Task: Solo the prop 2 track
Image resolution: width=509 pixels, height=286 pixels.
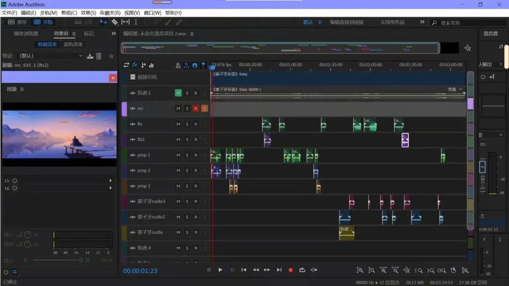Action: point(187,171)
